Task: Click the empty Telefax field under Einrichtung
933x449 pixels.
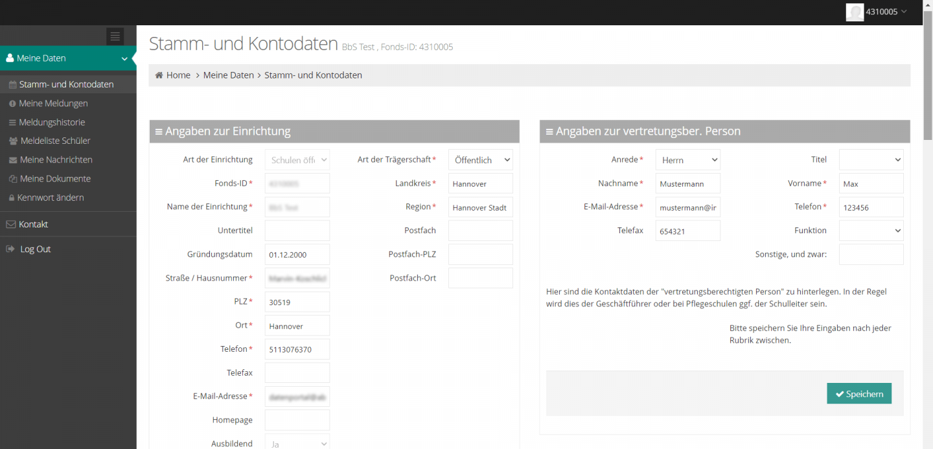Action: click(297, 373)
